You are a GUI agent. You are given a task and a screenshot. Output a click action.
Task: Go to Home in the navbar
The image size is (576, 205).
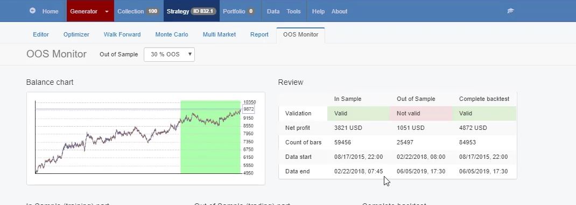pos(50,11)
